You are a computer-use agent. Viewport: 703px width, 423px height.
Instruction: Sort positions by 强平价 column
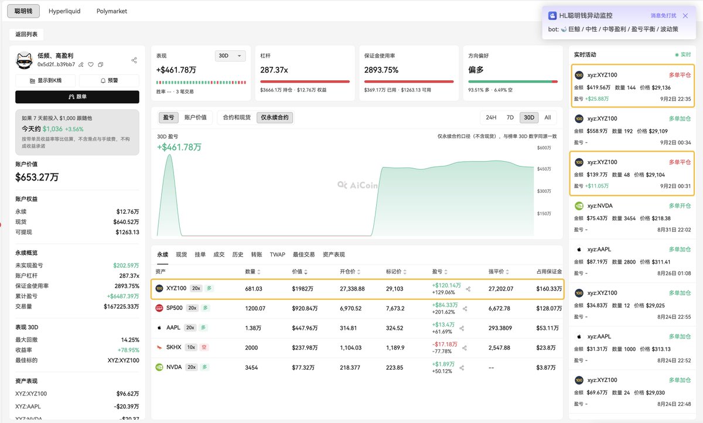(508, 272)
